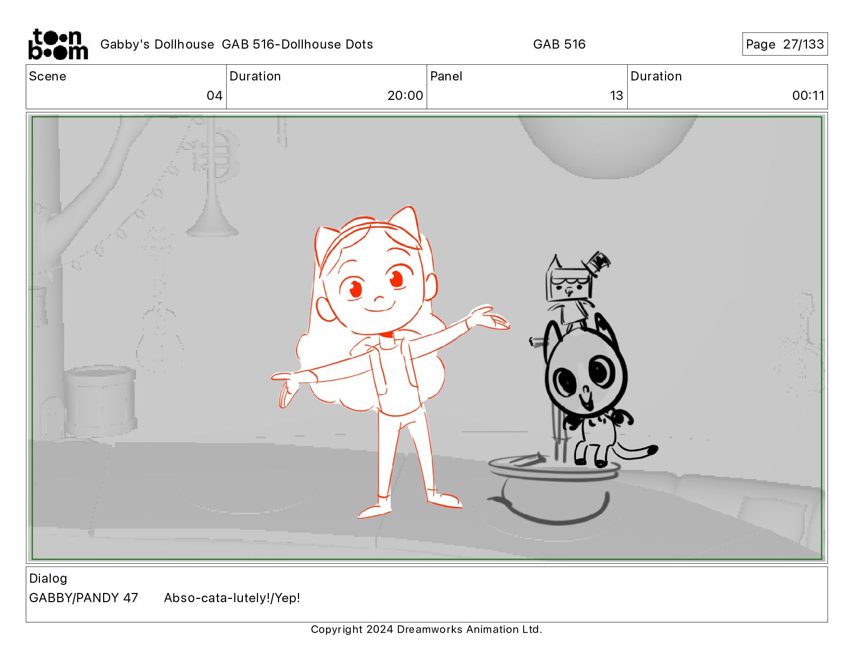Select "GABBY/PANDY 47" dialog speaker
The image size is (855, 661).
click(x=84, y=598)
